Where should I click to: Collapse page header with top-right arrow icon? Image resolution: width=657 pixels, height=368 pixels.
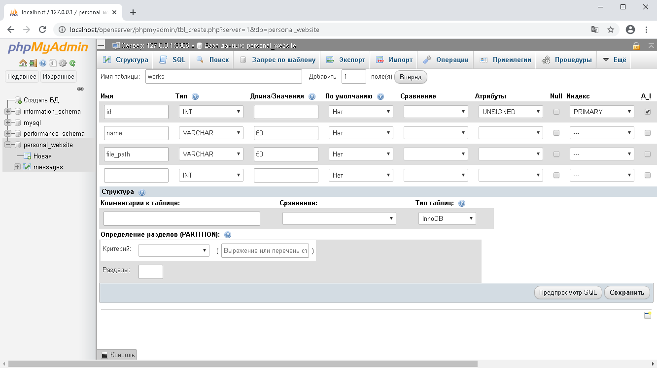[652, 46]
